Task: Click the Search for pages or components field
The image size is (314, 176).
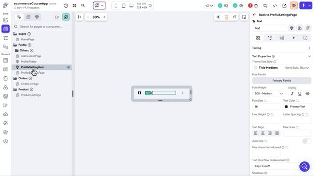Action: (41, 26)
